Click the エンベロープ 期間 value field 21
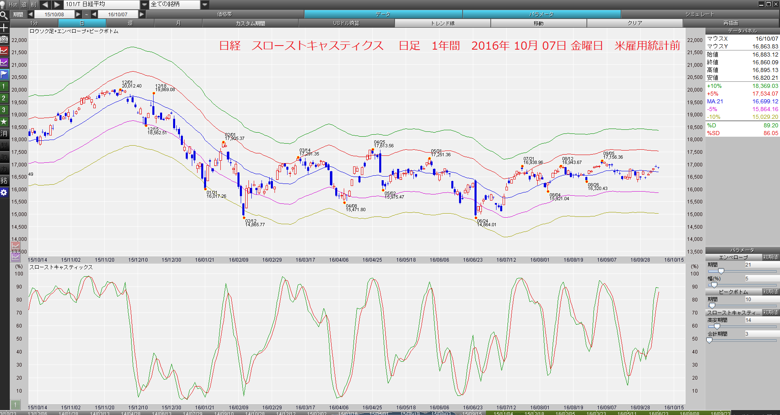Screen dimensions: 780x415 pos(762,265)
